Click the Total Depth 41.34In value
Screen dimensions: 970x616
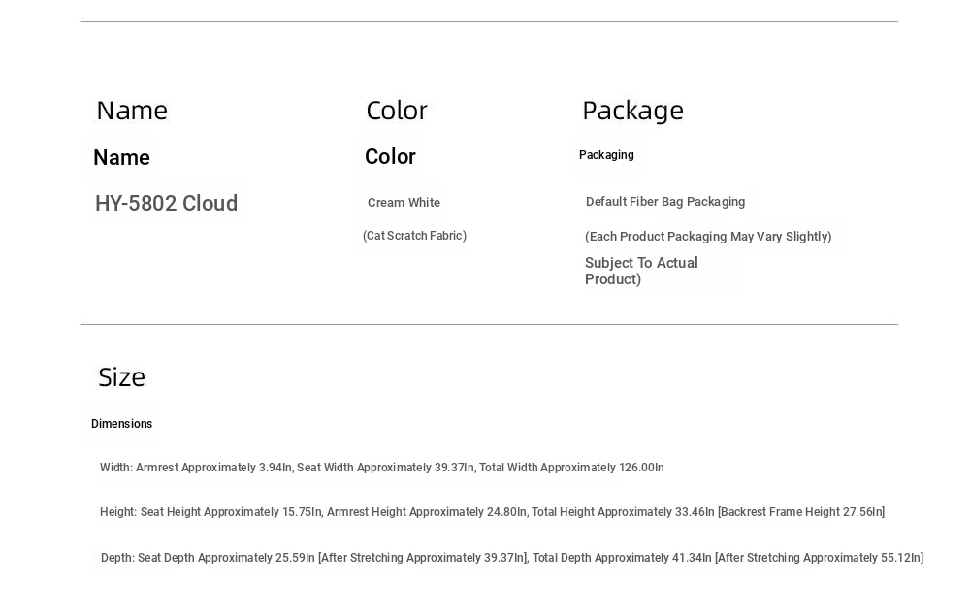pyautogui.click(x=622, y=558)
